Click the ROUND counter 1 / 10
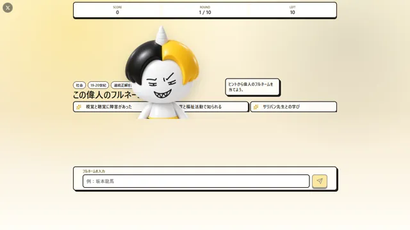The image size is (410, 230). click(205, 12)
